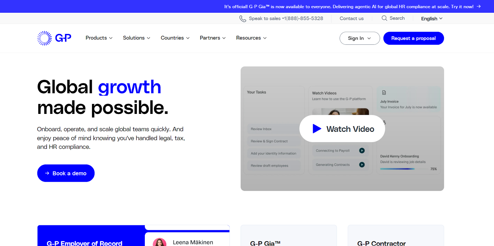This screenshot has width=494, height=246.
Task: Click the Review & Sign Contract task
Action: [x=274, y=141]
